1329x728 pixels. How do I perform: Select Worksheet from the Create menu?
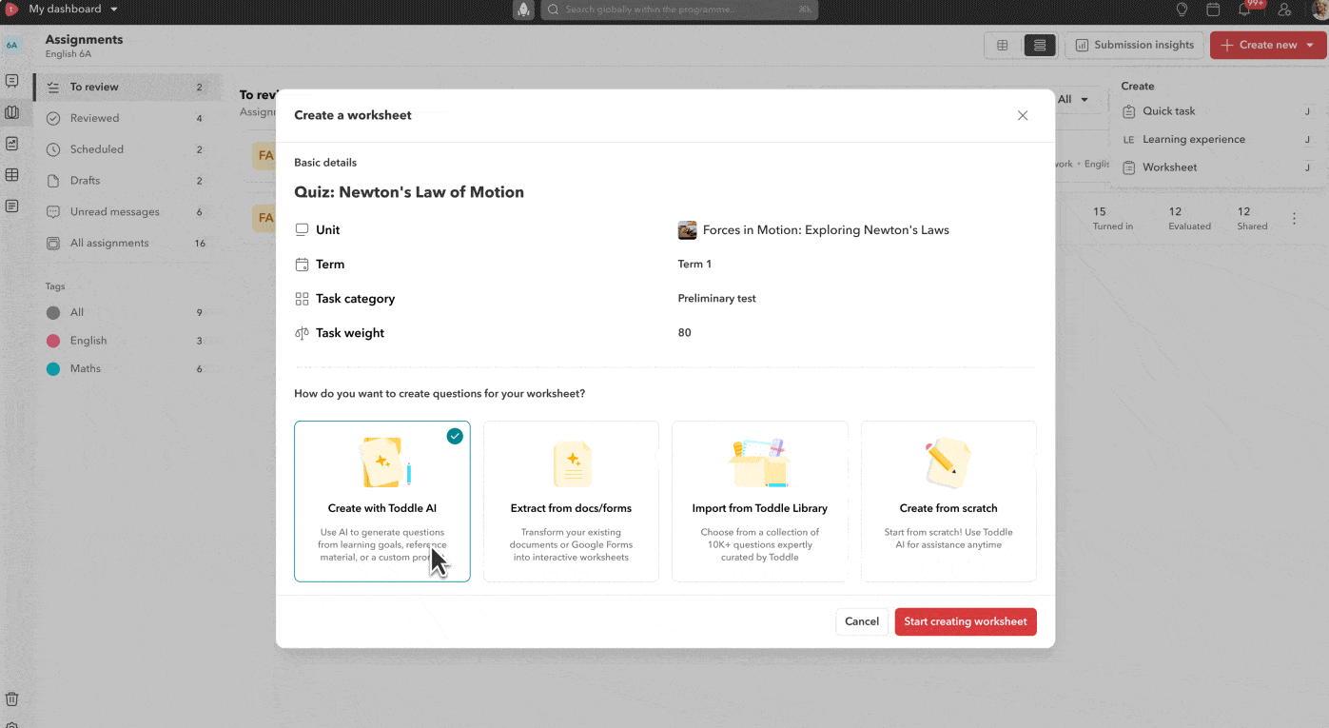pyautogui.click(x=1168, y=167)
